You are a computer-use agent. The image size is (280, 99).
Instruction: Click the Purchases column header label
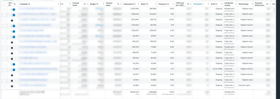pos(197,4)
